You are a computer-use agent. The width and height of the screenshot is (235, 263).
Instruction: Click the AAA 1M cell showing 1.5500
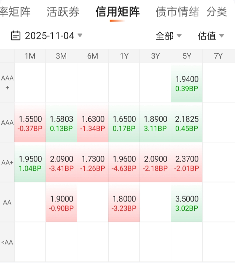point(30,123)
